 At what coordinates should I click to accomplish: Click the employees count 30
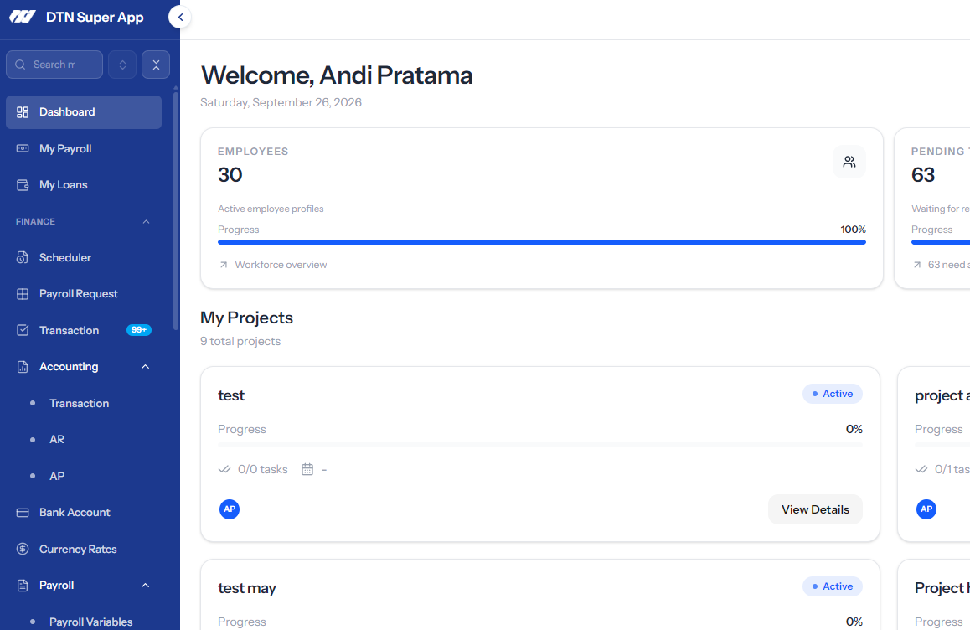tap(230, 175)
